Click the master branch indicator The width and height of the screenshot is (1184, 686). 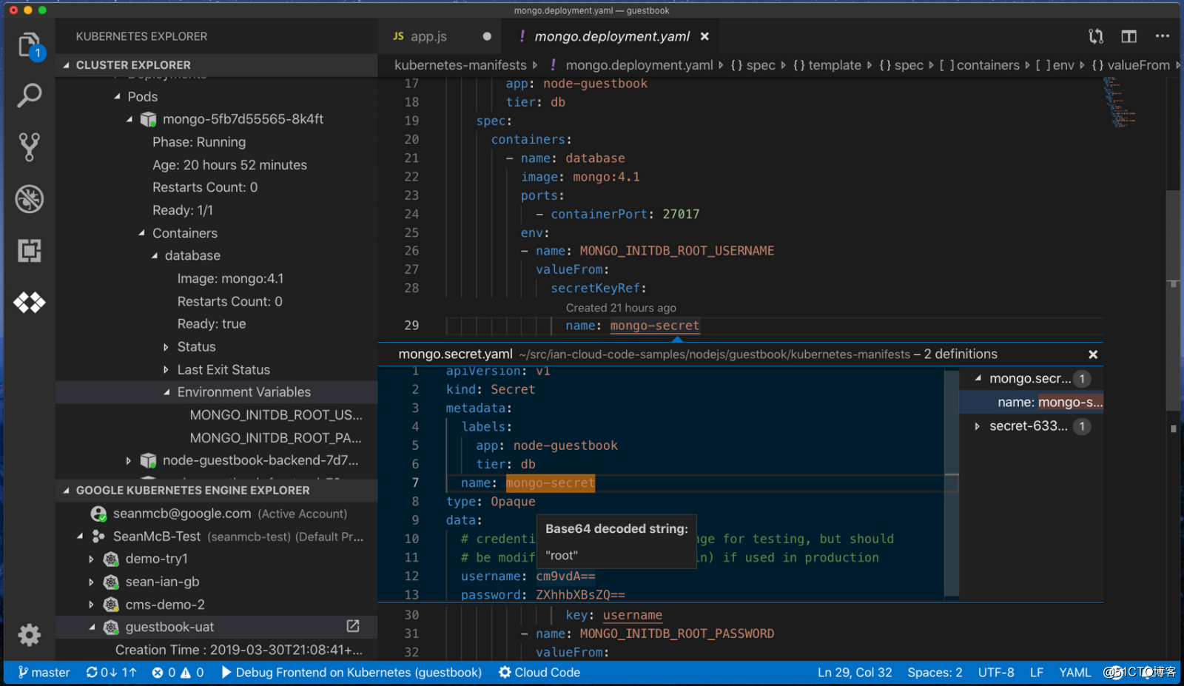click(x=44, y=672)
